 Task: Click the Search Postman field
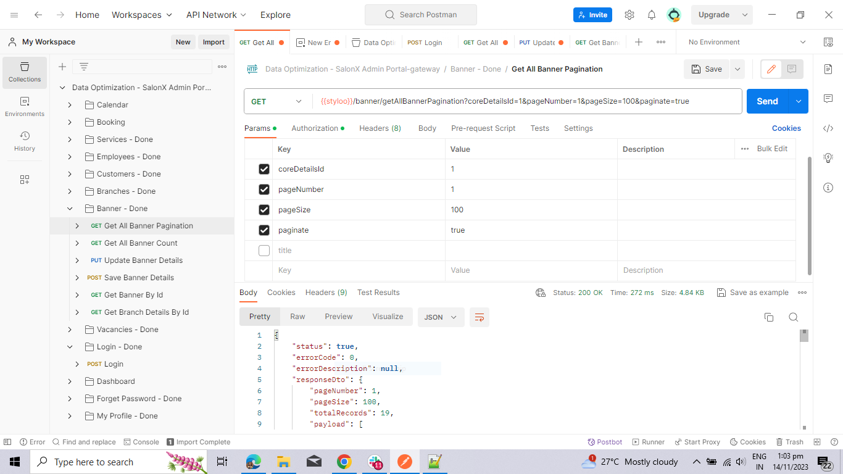tap(421, 15)
